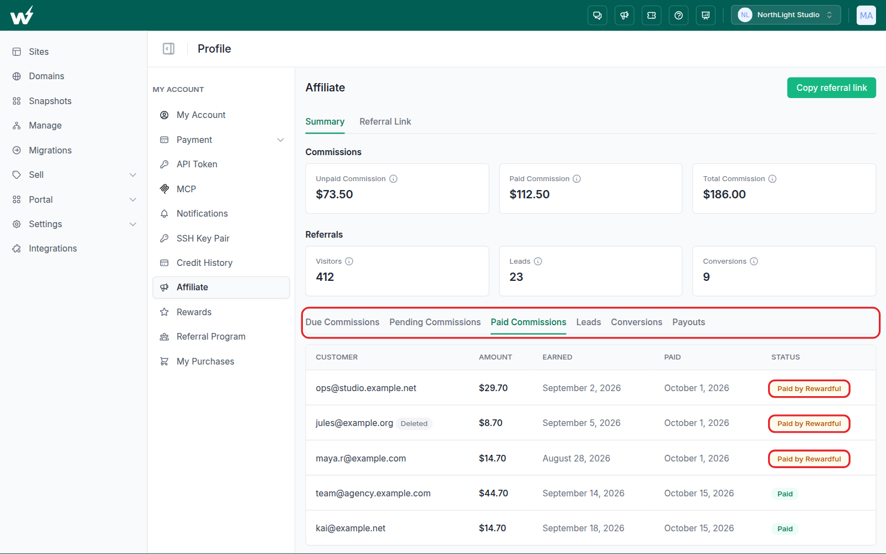
Task: Collapse the sidebar panel icon beside Profile
Action: coord(168,49)
